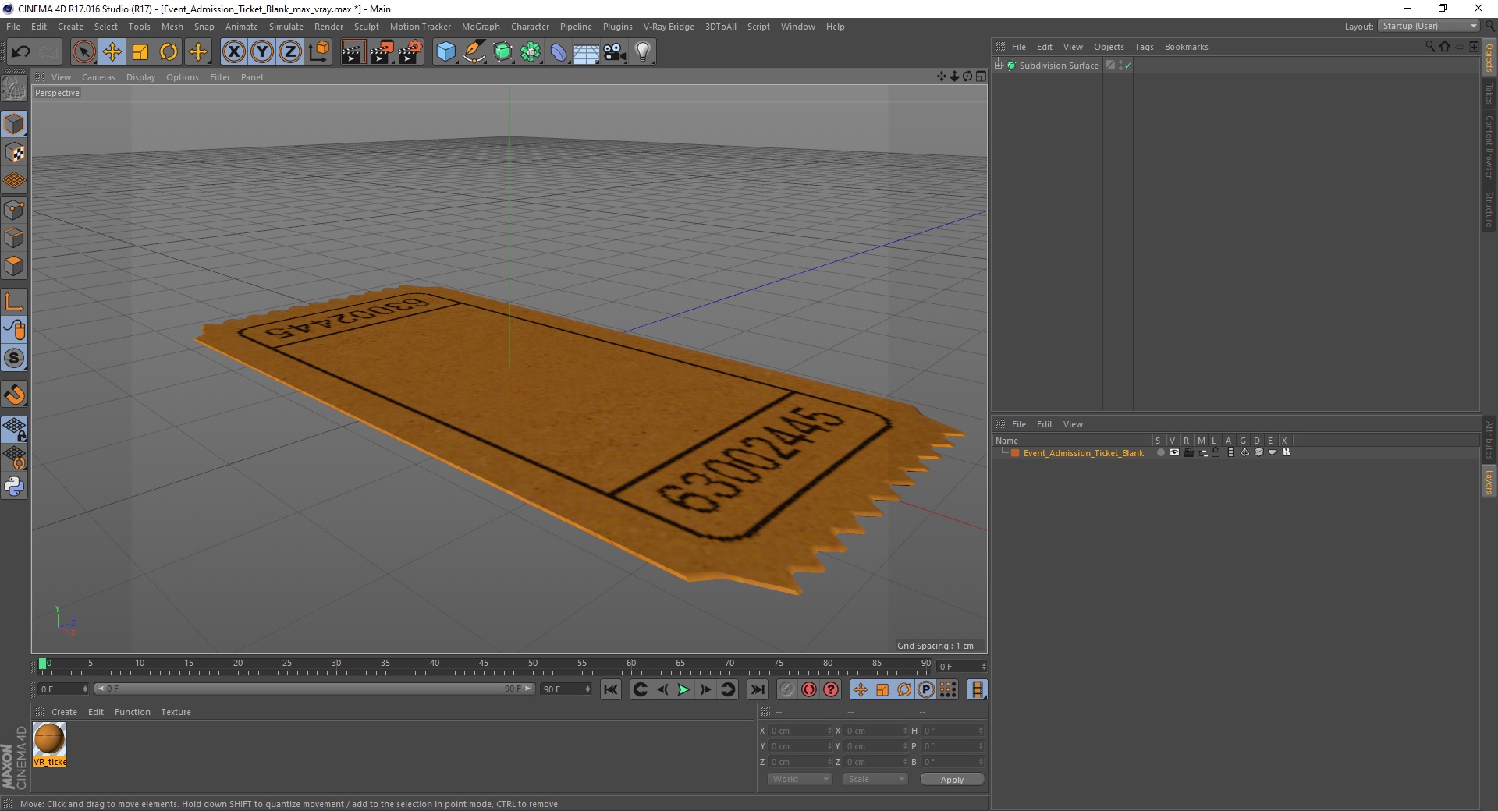Open the Structure side tab
Screen dimensions: 1498x811
point(1489,209)
